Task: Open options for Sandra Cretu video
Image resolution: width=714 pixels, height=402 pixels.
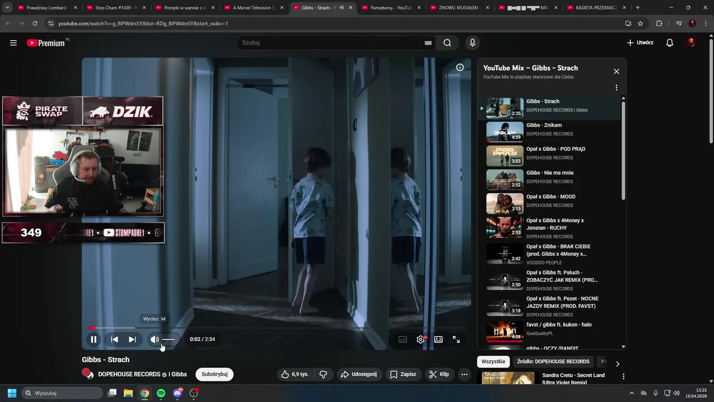Action: (x=624, y=376)
